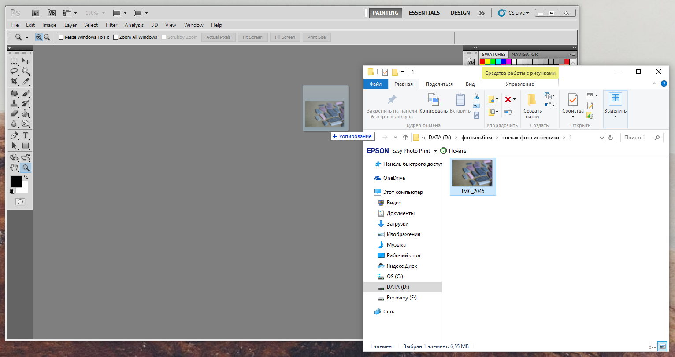Click Копировать in Explorer ribbon
The height and width of the screenshot is (357, 675).
pos(434,103)
